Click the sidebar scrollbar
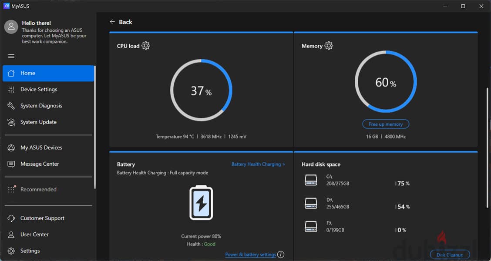Image resolution: width=491 pixels, height=261 pixels. point(95,127)
